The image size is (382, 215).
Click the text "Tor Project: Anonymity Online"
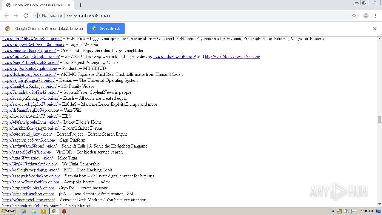[91, 62]
